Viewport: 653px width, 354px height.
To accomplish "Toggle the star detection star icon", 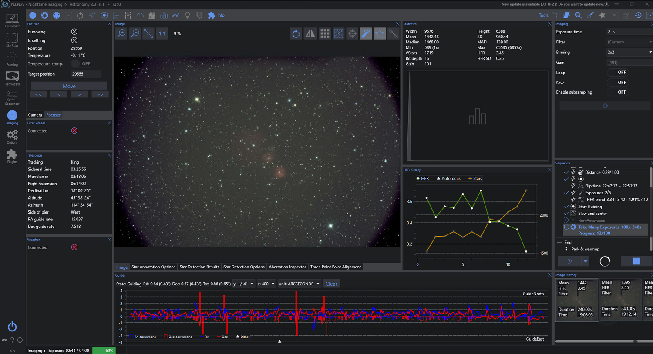I will [x=380, y=33].
